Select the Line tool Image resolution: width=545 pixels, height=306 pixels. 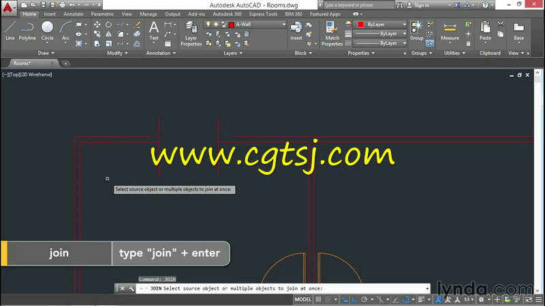coord(10,31)
